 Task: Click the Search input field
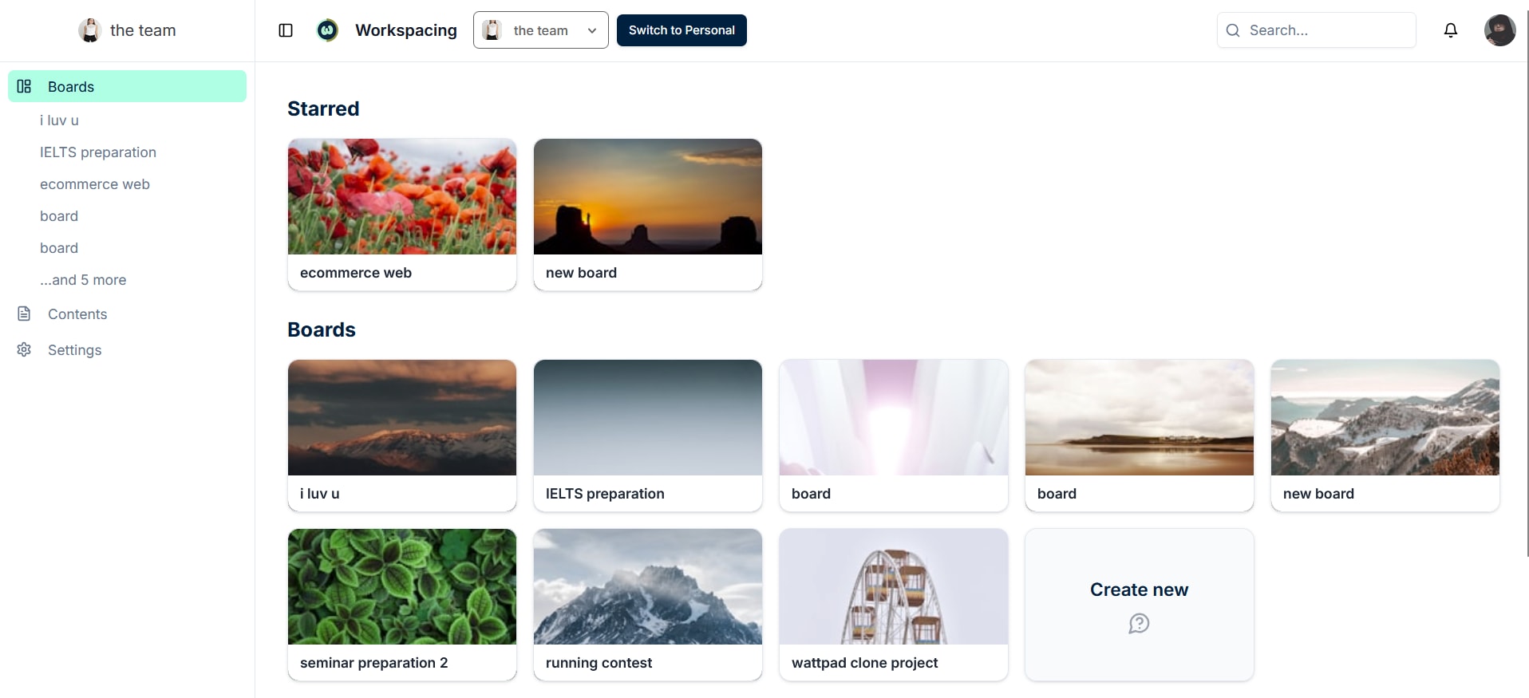pos(1317,30)
